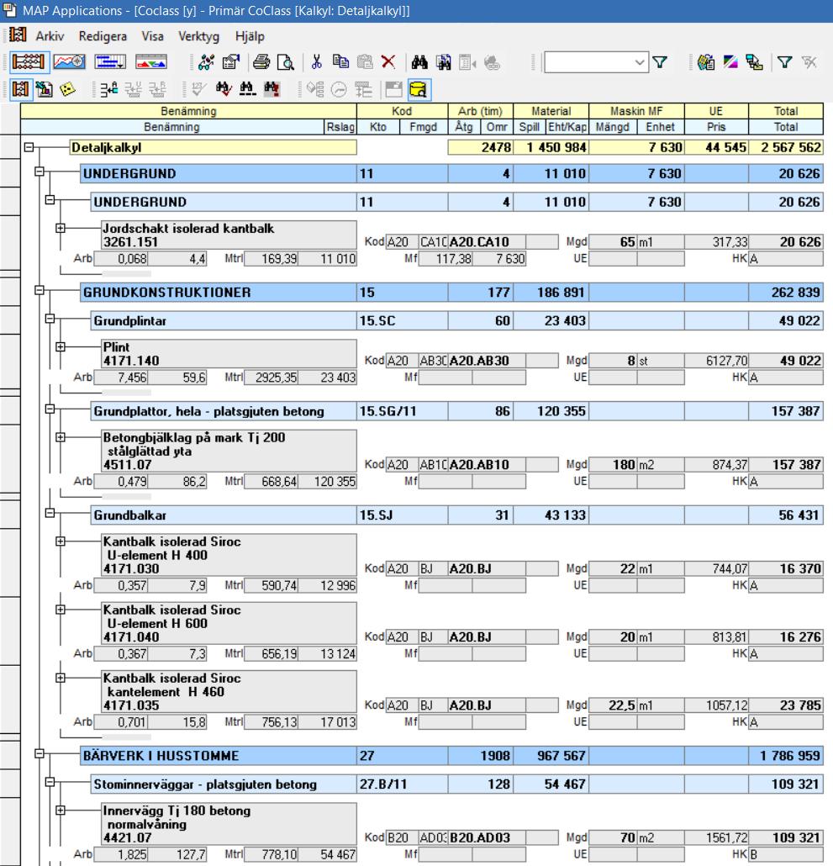Screen dimensions: 833x866
Task: Delete using the red X icon
Action: point(388,62)
